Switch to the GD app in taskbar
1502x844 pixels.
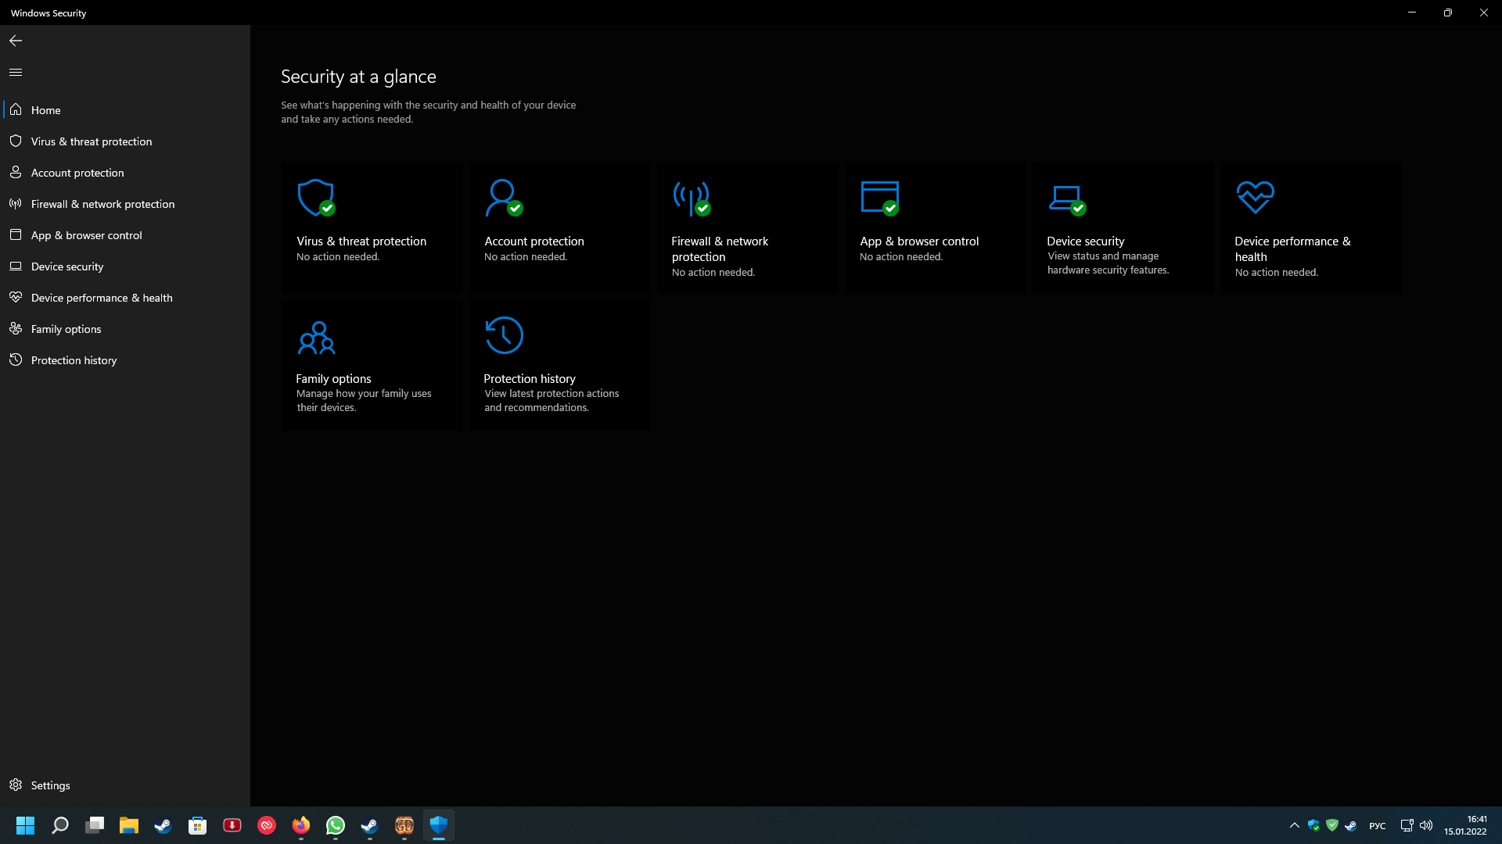[404, 825]
